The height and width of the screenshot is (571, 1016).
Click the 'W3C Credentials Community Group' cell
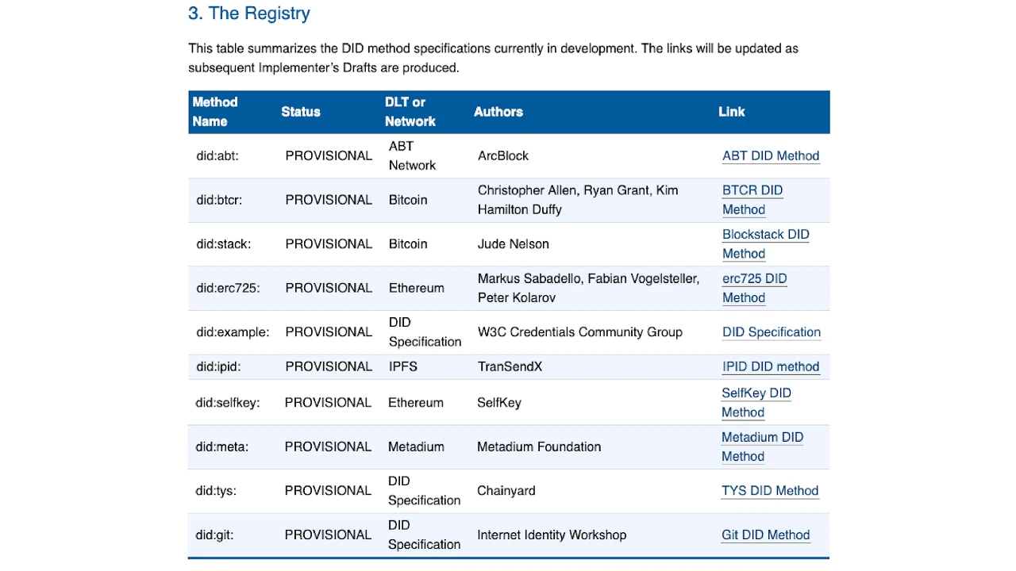click(x=580, y=332)
